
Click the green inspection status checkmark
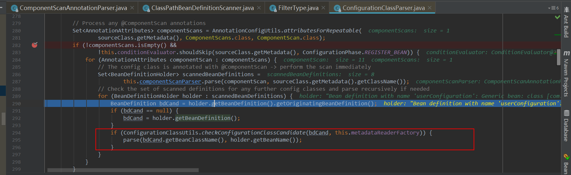[x=557, y=17]
